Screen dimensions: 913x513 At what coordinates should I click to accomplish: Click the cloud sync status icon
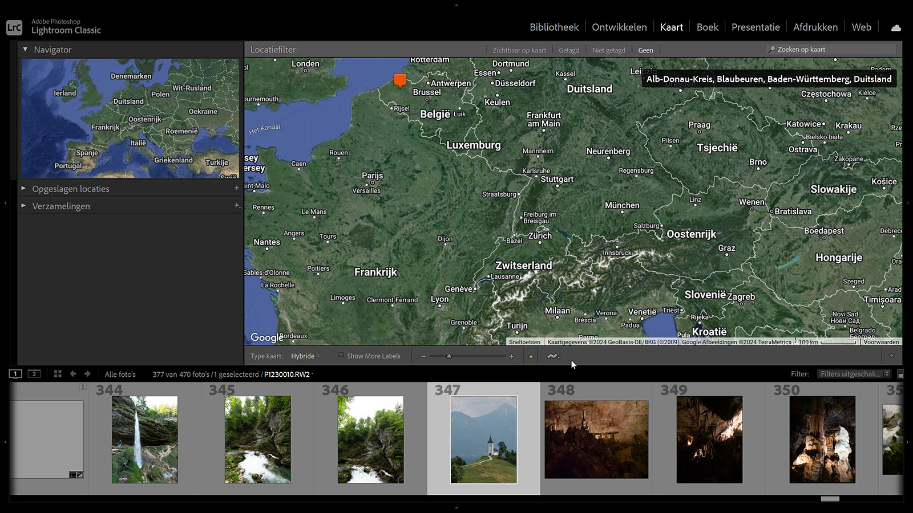896,27
